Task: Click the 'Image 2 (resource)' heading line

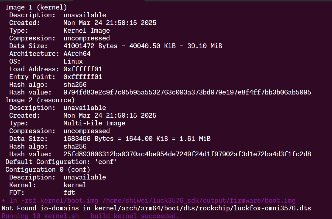Action: [x=40, y=100]
